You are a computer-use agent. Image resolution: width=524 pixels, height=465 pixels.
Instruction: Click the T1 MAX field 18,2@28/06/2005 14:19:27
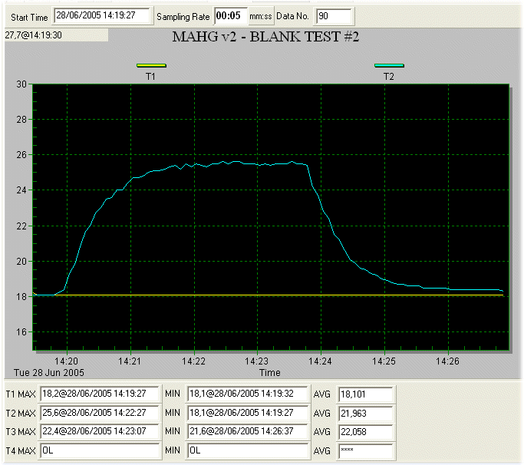coord(99,394)
